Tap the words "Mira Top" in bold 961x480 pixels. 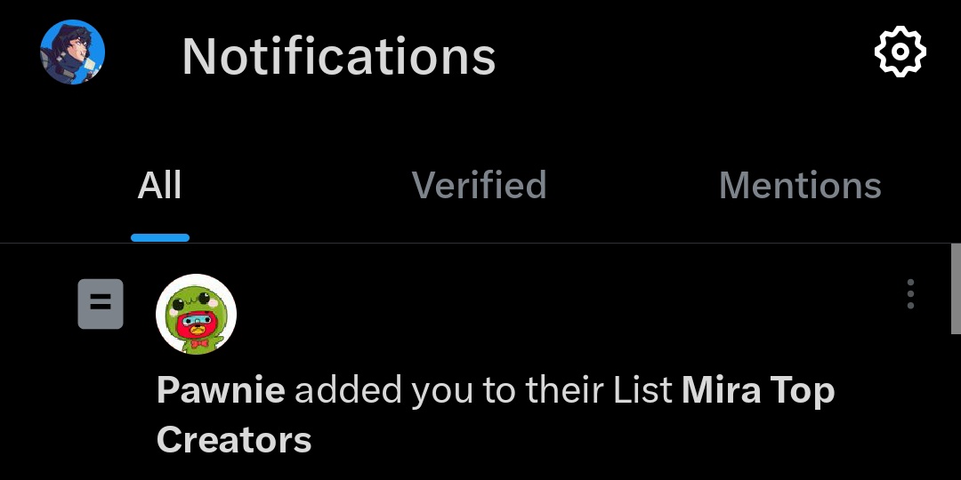click(x=757, y=390)
